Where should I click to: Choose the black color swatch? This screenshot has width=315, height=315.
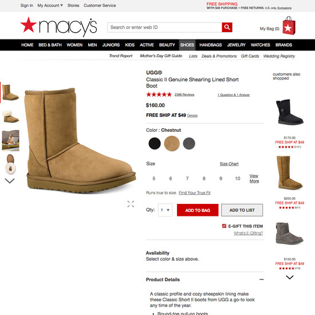(x=155, y=143)
